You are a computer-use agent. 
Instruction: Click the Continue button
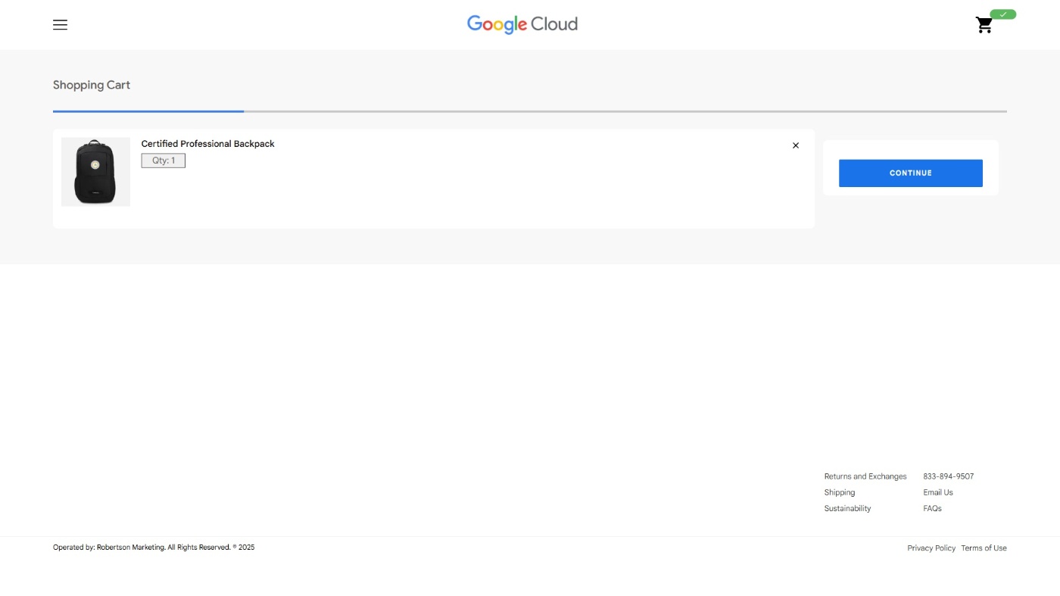(x=910, y=173)
